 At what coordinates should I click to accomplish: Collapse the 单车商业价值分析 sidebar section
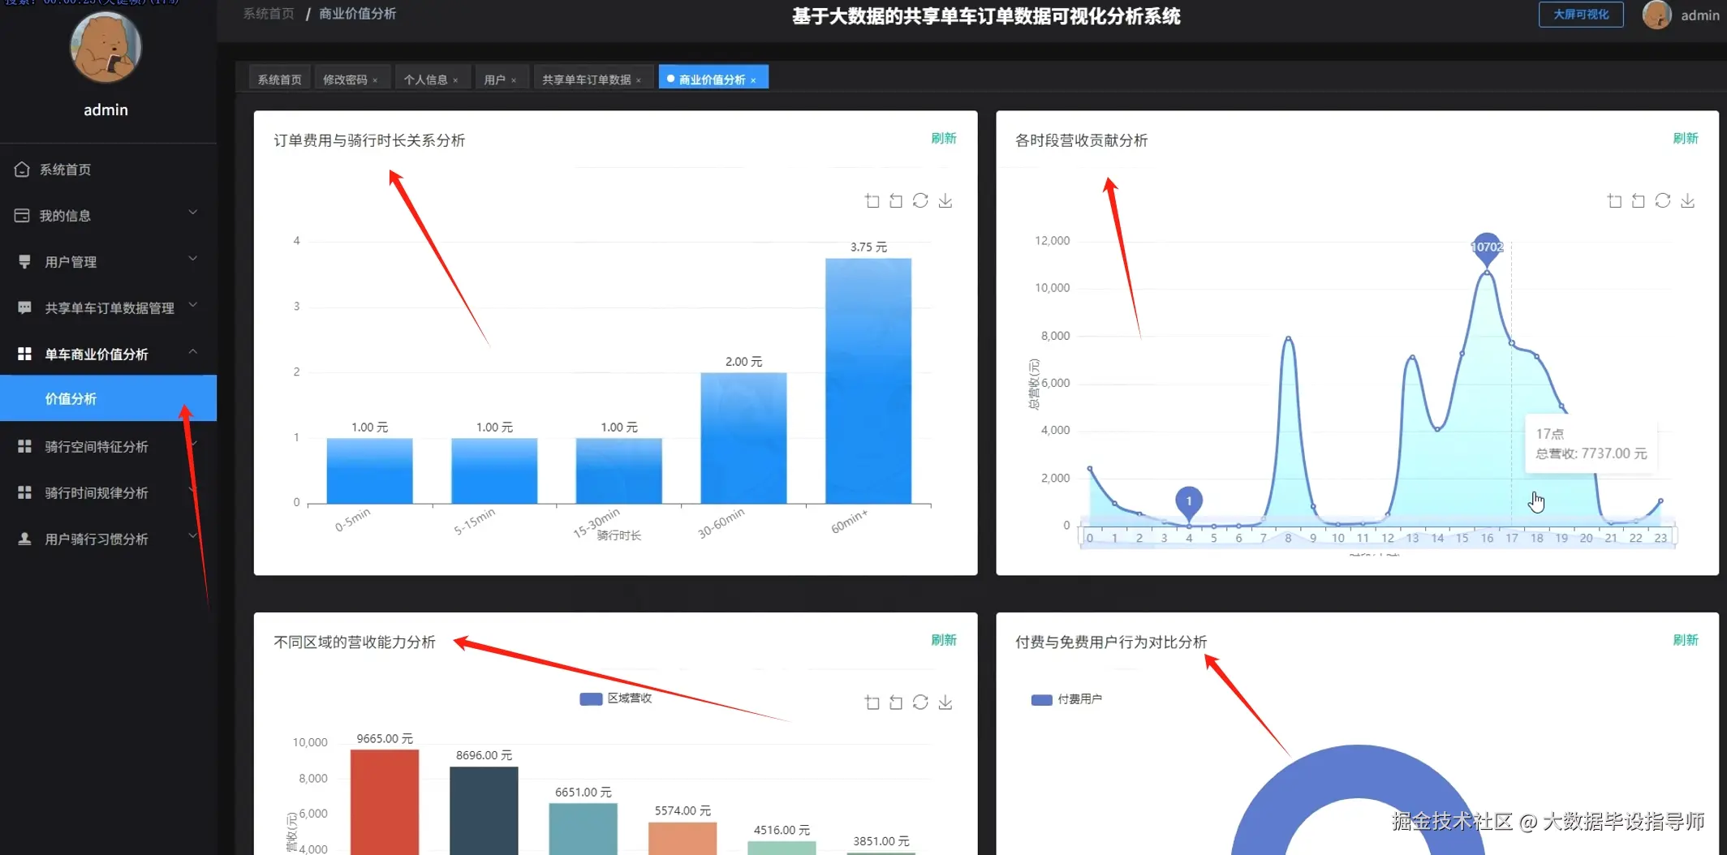point(192,350)
